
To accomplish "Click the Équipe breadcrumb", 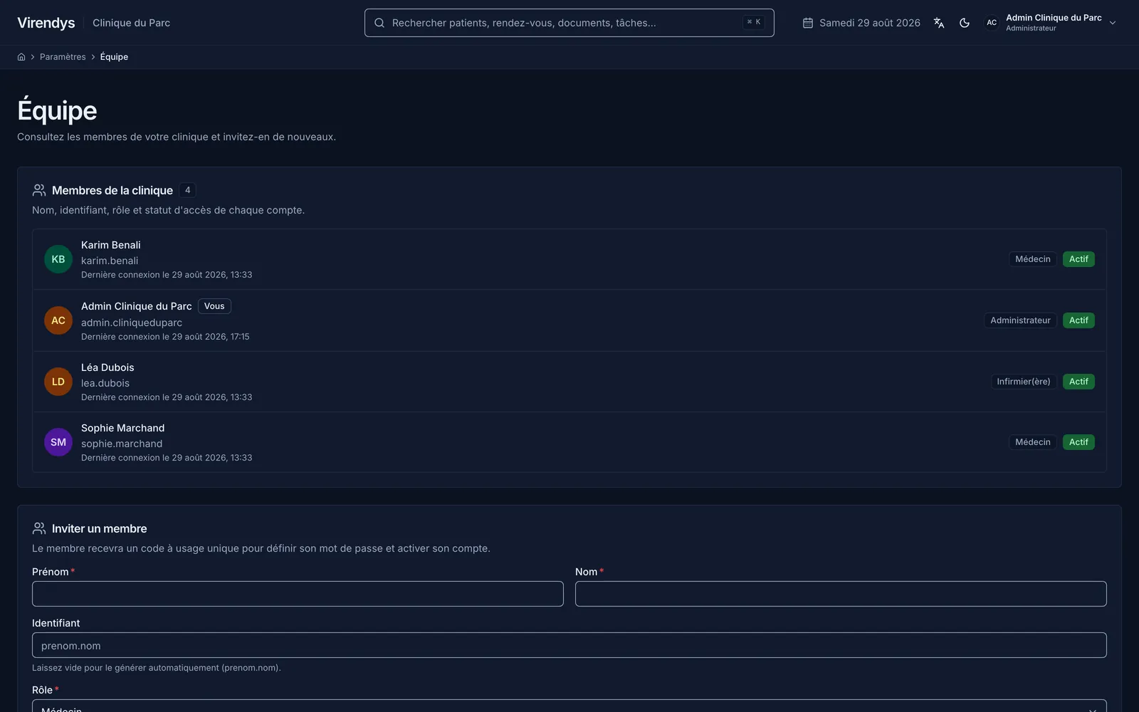I will point(114,57).
